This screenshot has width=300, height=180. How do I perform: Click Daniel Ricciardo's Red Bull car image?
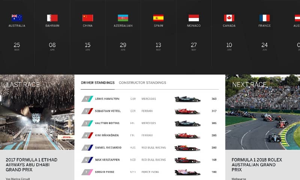pos(187,148)
